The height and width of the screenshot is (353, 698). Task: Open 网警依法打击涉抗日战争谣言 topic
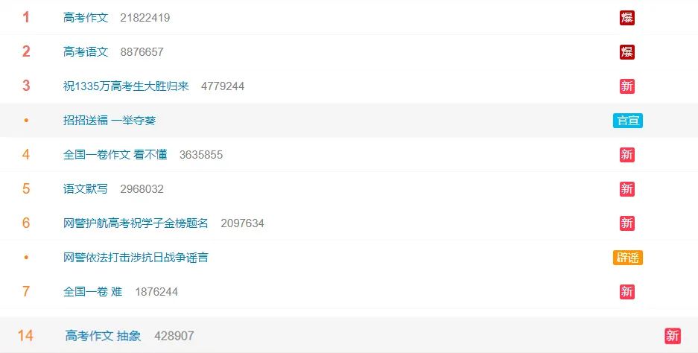pyautogui.click(x=136, y=258)
